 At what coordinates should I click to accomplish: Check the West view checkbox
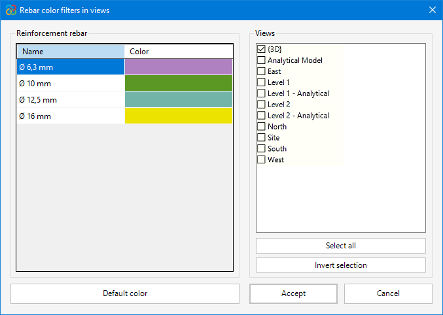(x=261, y=159)
